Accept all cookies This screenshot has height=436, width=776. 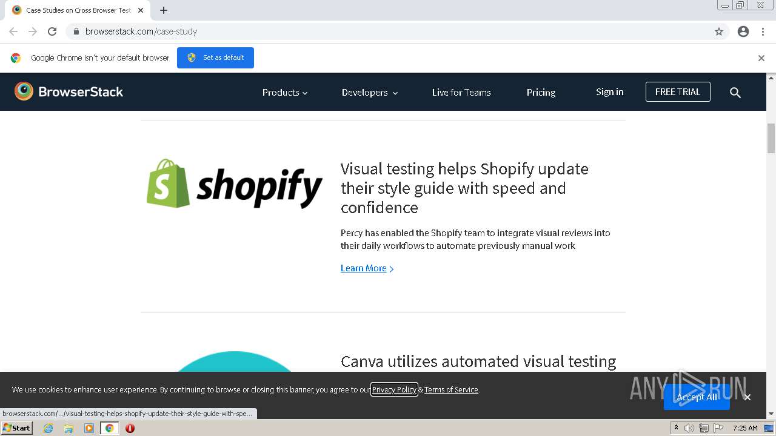pos(697,397)
